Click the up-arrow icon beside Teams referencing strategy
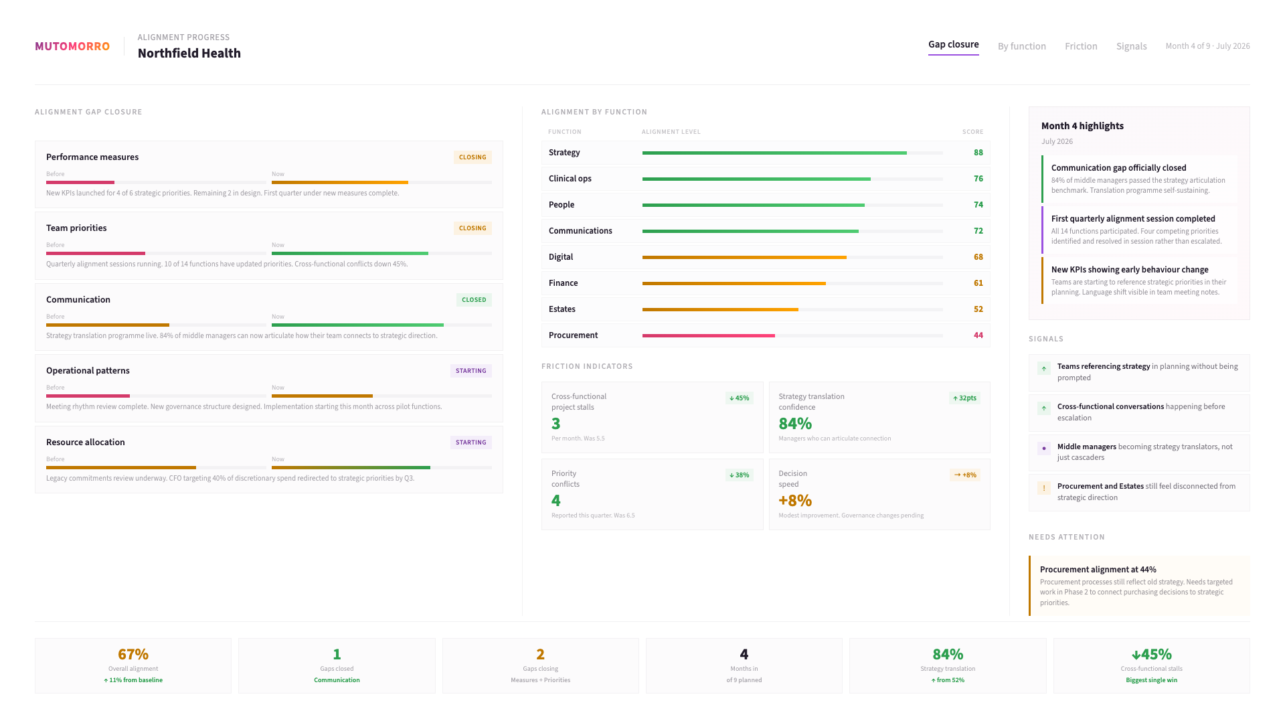This screenshot has width=1285, height=723. point(1043,368)
